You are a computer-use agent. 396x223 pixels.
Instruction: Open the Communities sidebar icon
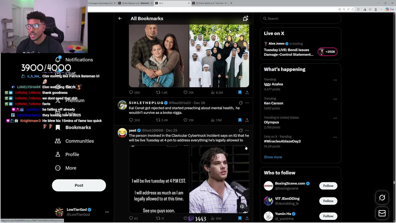[x=58, y=141]
